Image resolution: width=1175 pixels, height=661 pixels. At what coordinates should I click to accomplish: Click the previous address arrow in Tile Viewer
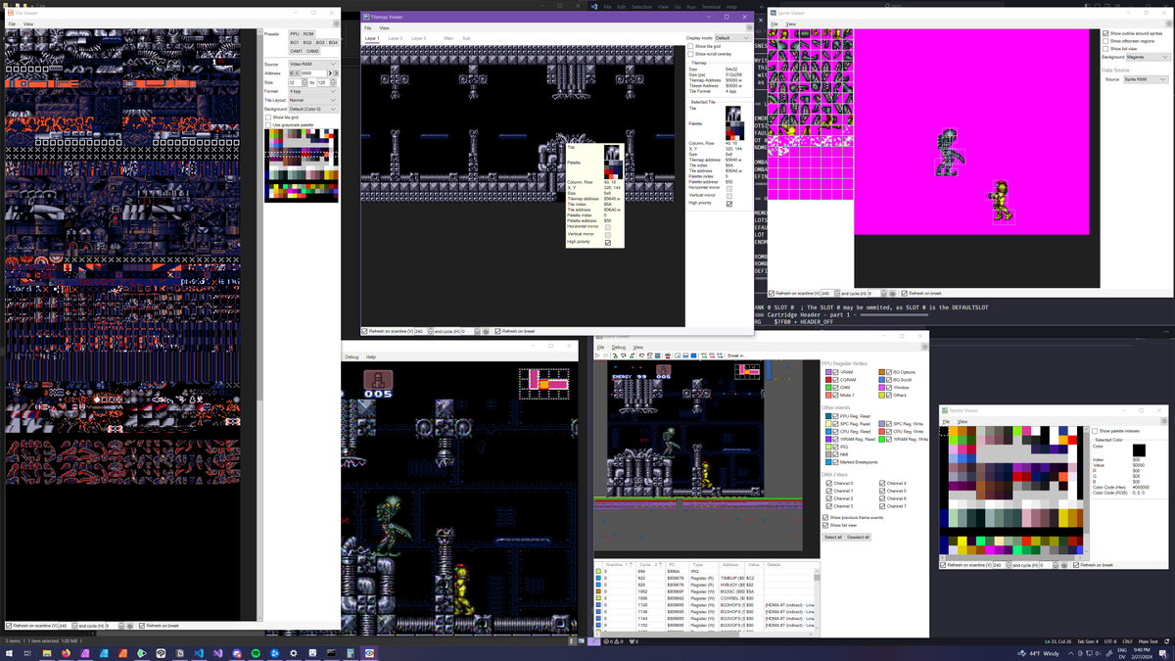297,73
